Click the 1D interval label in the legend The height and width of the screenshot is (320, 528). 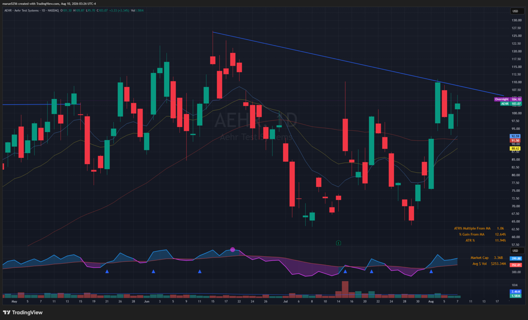click(x=43, y=11)
